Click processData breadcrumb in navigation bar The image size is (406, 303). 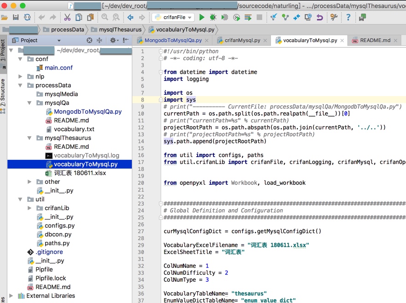pos(64,30)
